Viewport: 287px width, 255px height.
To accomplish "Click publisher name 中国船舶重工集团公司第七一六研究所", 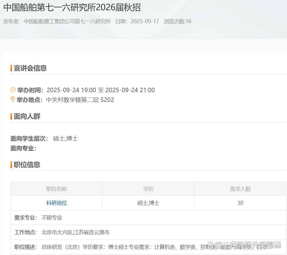I will pos(67,21).
